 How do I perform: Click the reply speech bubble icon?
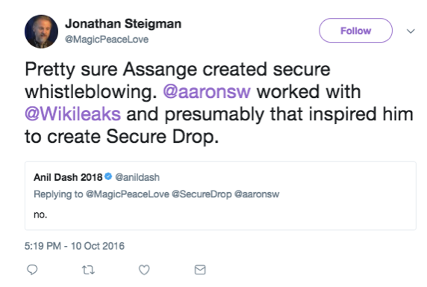[32, 270]
